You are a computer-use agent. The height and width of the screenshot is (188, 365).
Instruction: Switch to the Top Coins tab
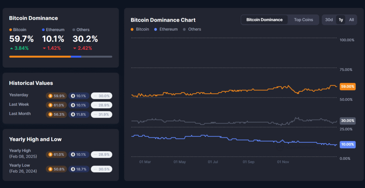pyautogui.click(x=303, y=20)
